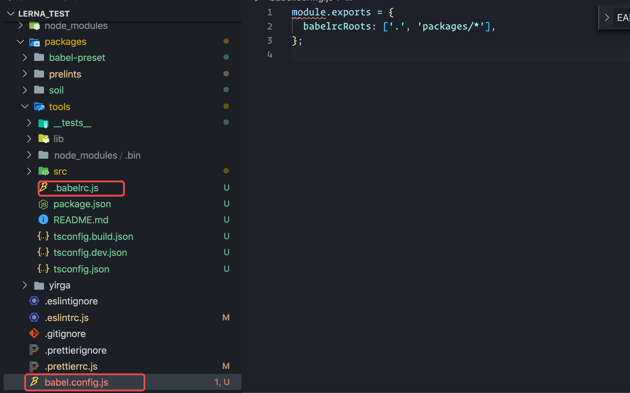Screen dimensions: 630x393
Task: Collapse the tools folder chevron
Action: pyautogui.click(x=25, y=106)
